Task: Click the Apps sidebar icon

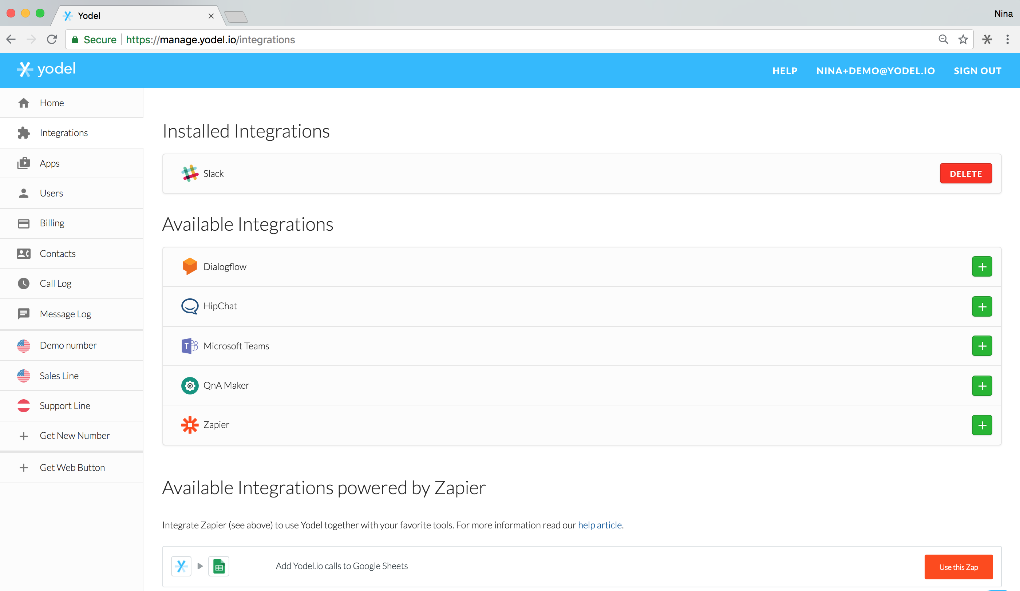Action: 23,163
